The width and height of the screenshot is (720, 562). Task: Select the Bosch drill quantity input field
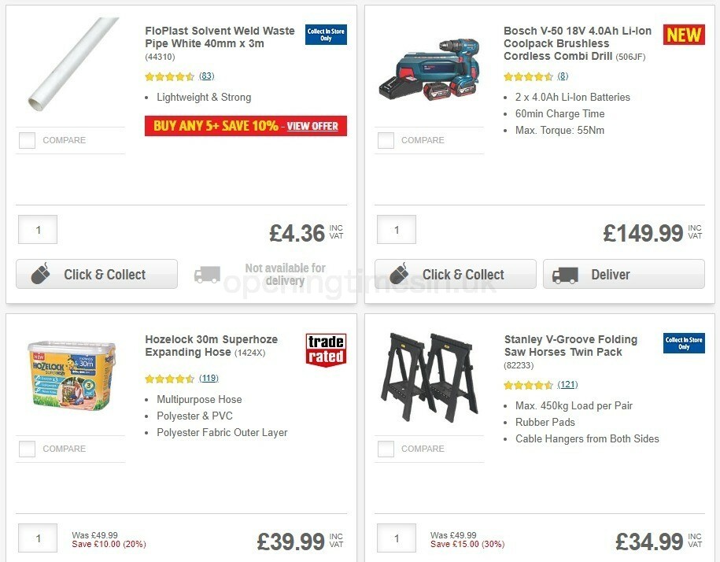[396, 229]
